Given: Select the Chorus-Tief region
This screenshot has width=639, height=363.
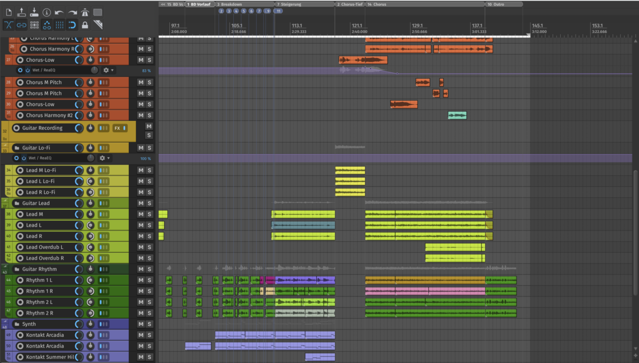Looking at the screenshot, I should pyautogui.click(x=349, y=4).
